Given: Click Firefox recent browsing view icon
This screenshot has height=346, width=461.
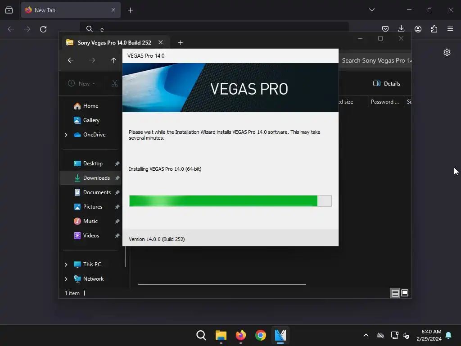Looking at the screenshot, I should click(9, 10).
